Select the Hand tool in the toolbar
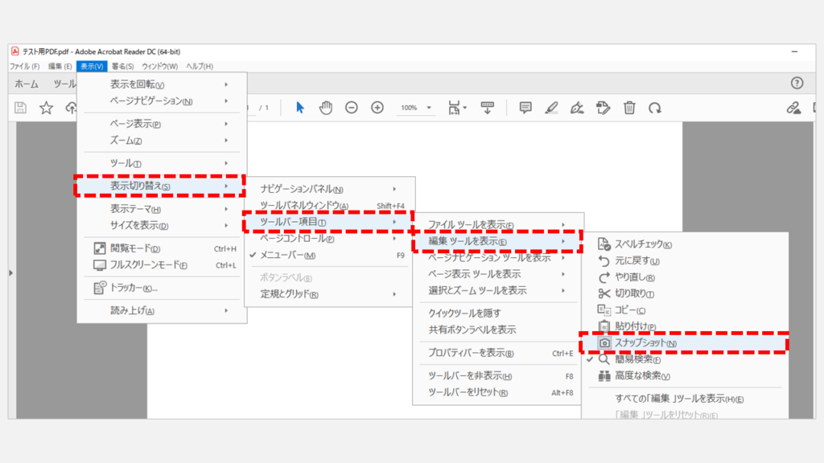The image size is (824, 463). click(325, 105)
